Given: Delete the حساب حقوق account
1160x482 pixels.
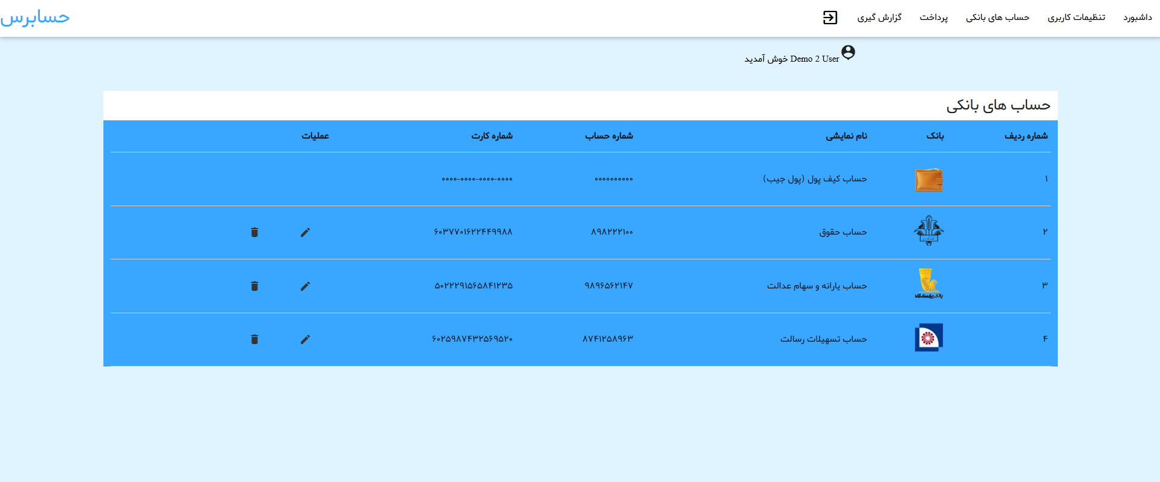Looking at the screenshot, I should pyautogui.click(x=255, y=233).
